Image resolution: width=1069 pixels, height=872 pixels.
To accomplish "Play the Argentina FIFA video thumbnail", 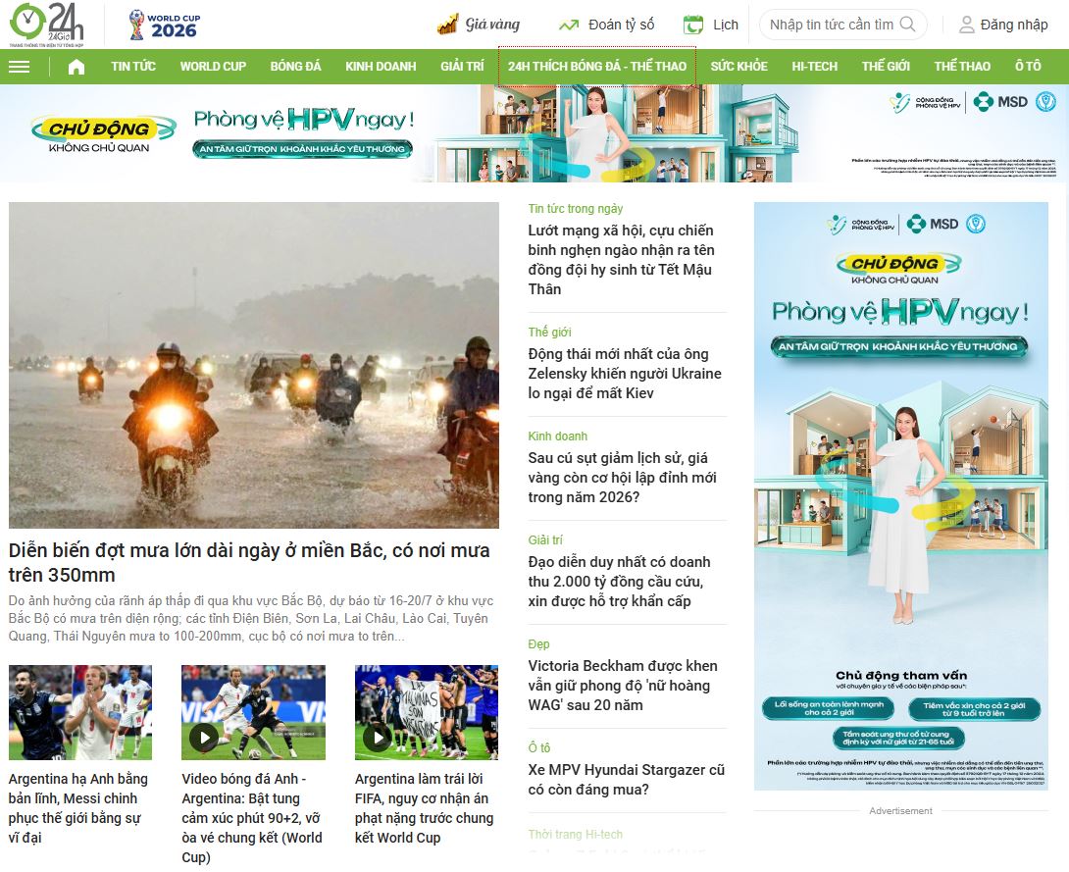I will coord(377,737).
